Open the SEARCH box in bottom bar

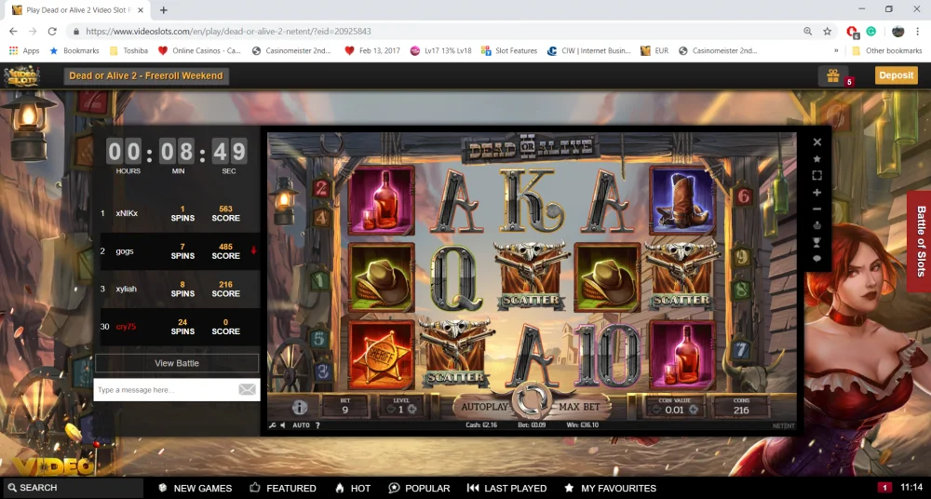click(x=73, y=488)
